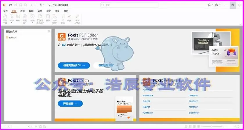This screenshot has height=130, width=244.
Task: Click the Sales Report thumbnail image
Action: [224, 56]
